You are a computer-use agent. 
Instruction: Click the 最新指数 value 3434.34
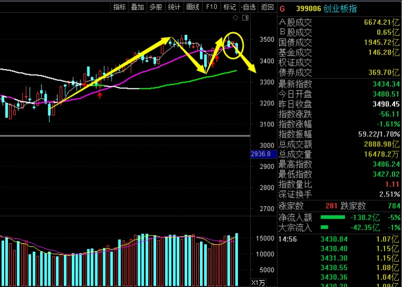tap(386, 84)
